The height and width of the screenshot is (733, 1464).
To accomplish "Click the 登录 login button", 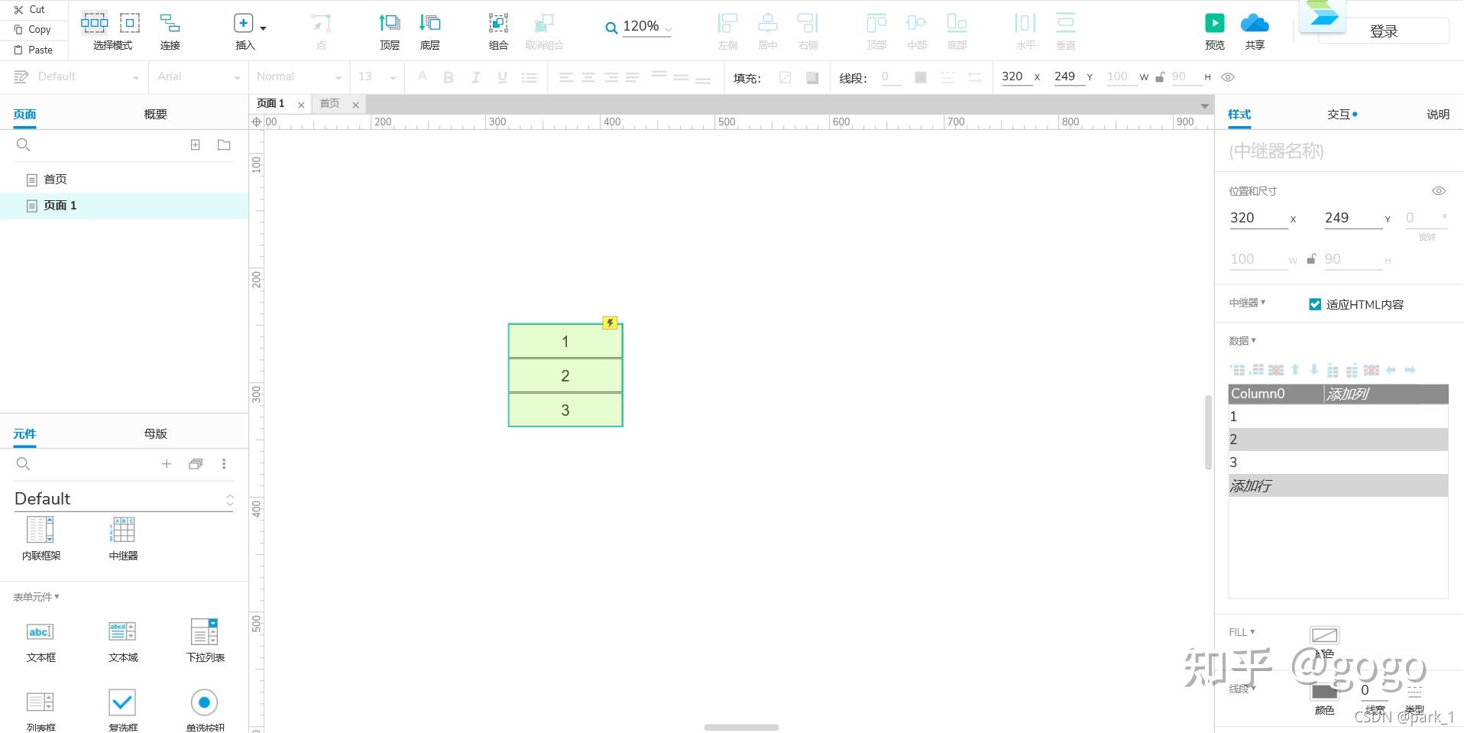I will point(1384,31).
